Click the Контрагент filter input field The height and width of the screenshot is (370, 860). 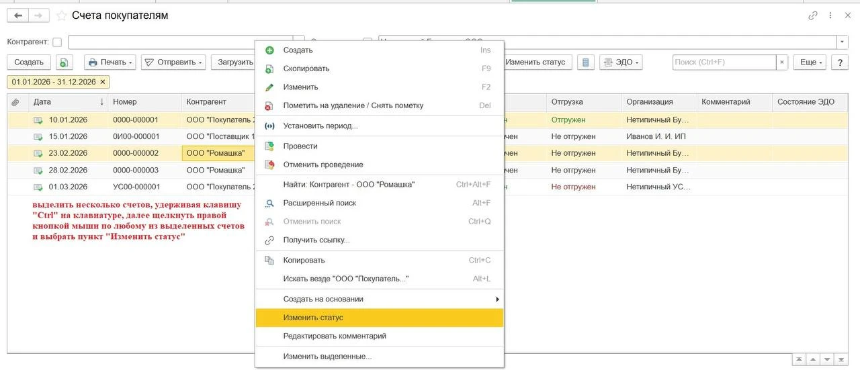[x=180, y=42]
